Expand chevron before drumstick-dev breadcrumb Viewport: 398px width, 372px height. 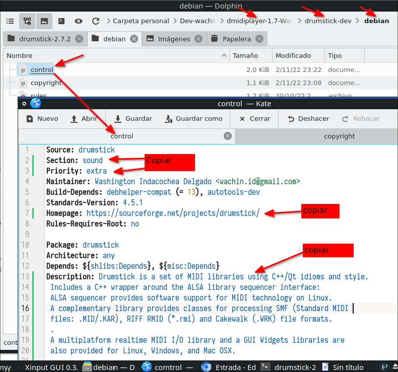(x=300, y=21)
